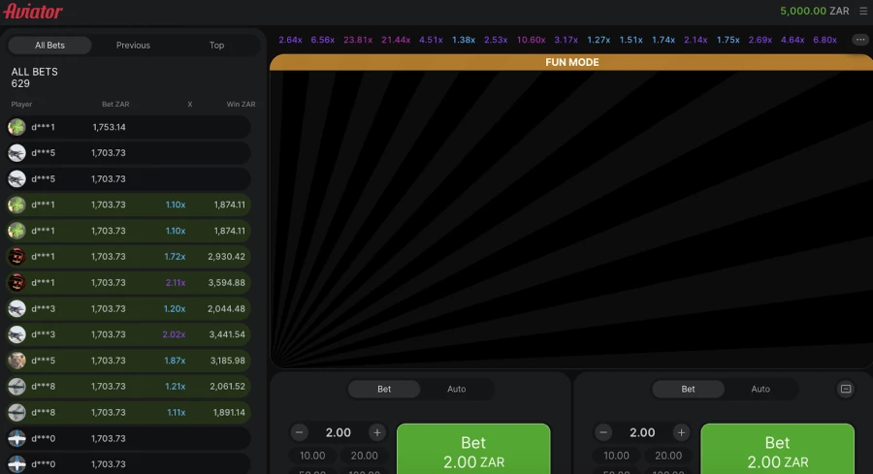This screenshot has width=873, height=474.
Task: Switch right panel to Auto mode
Action: point(760,389)
